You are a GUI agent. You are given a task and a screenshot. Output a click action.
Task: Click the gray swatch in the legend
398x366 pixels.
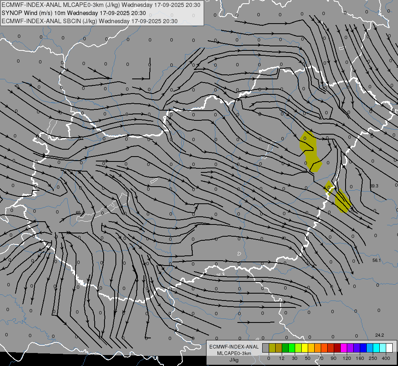266,348
